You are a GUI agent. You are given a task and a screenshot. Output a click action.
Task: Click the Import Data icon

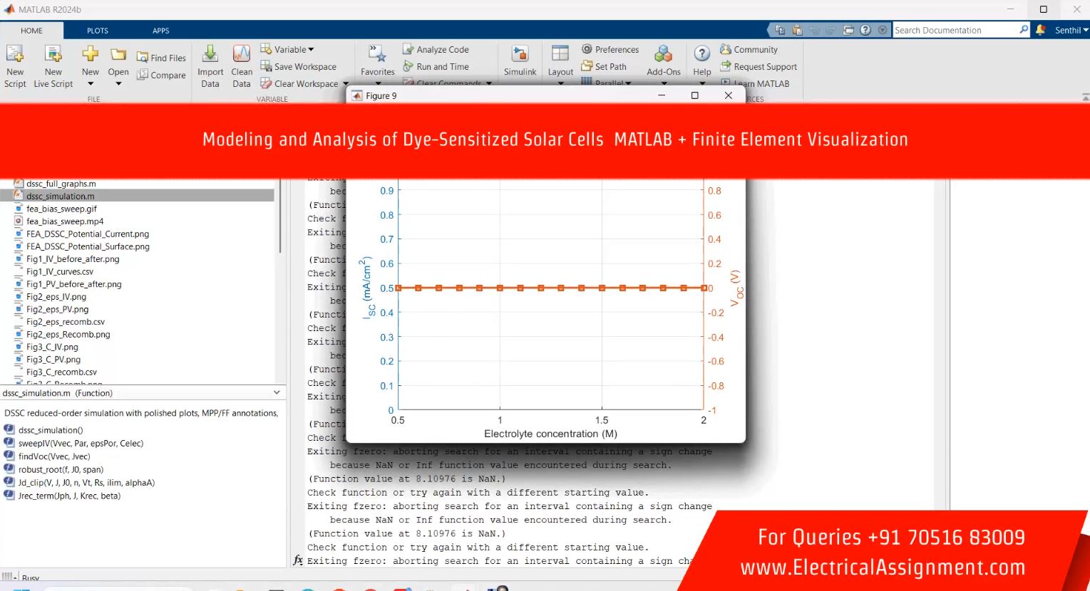coord(210,55)
